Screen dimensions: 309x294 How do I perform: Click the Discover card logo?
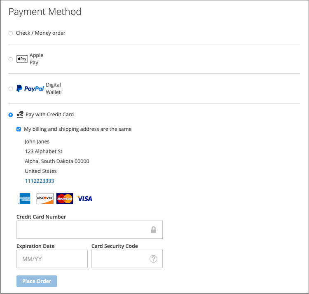pyautogui.click(x=45, y=199)
